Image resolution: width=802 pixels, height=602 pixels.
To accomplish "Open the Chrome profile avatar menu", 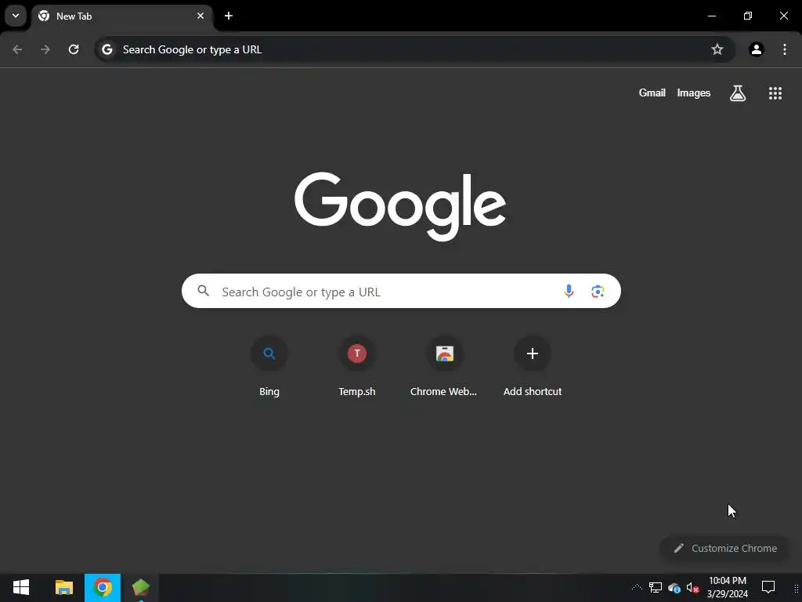I will click(x=757, y=49).
